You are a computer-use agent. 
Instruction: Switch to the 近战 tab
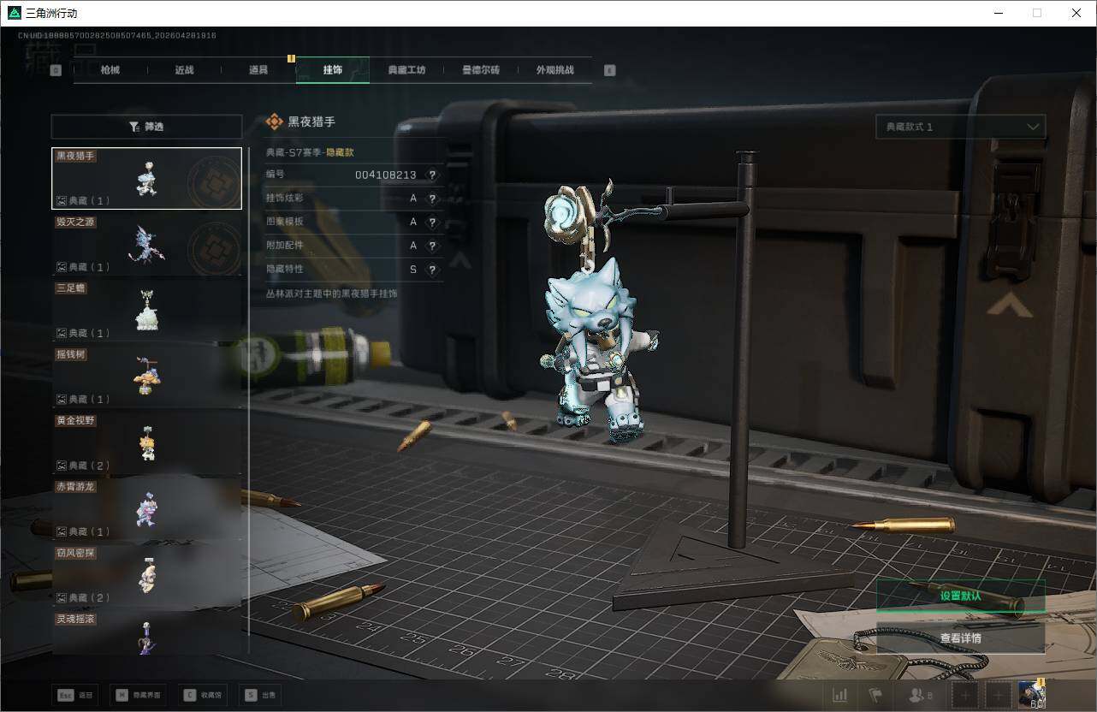click(x=184, y=70)
